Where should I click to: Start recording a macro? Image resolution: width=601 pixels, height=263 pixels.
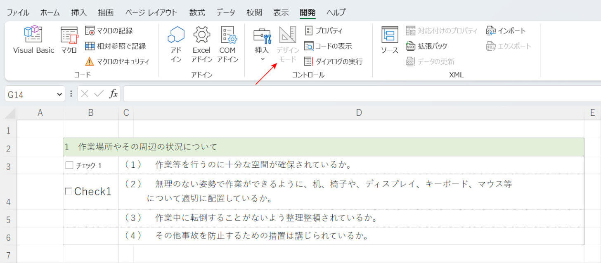pyautogui.click(x=109, y=31)
